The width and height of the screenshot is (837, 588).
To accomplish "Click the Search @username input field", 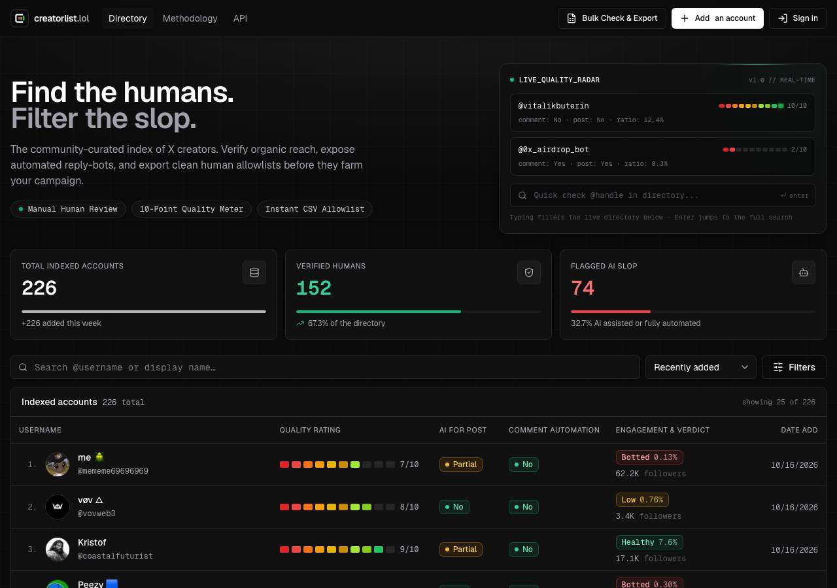I will click(325, 367).
